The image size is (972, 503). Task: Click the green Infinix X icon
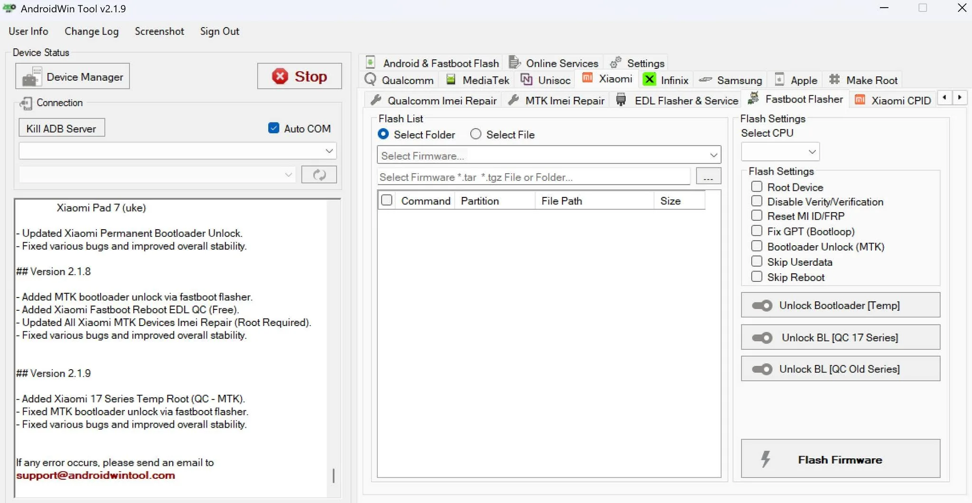pyautogui.click(x=649, y=80)
